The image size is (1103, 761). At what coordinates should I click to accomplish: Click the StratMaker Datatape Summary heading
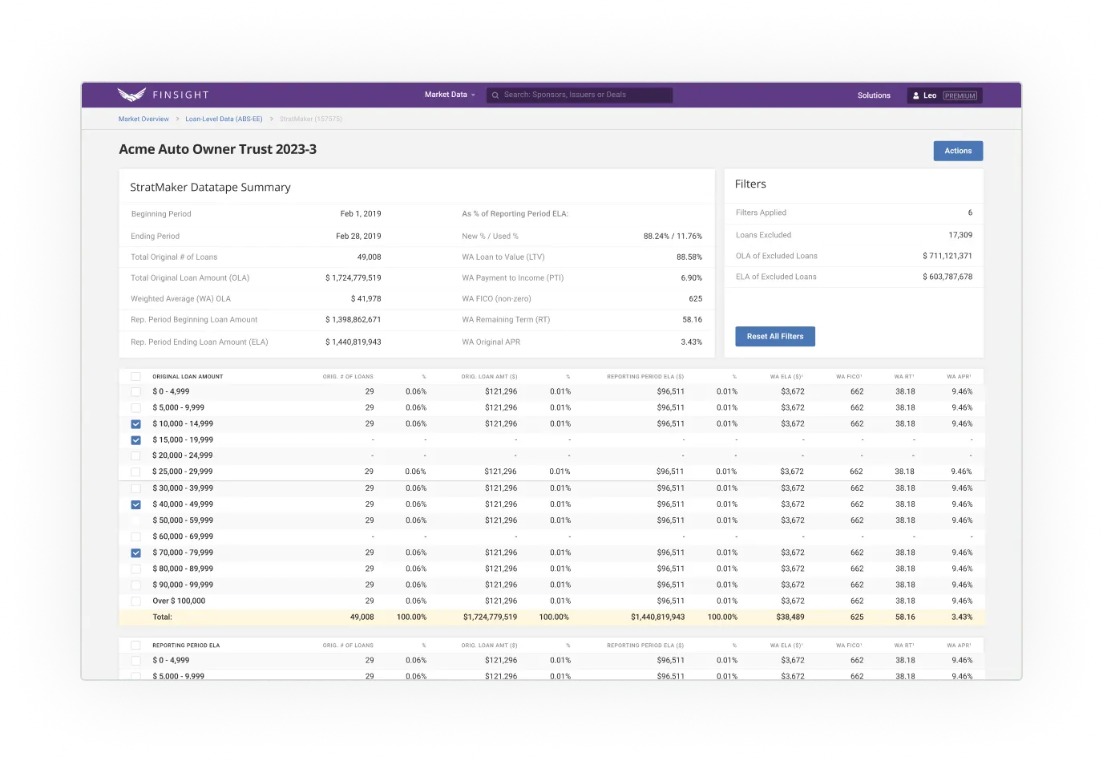[x=210, y=188]
